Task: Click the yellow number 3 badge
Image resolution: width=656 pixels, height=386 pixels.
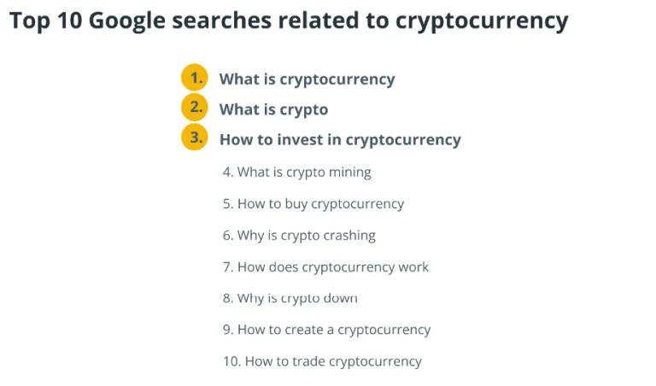Action: 195,138
